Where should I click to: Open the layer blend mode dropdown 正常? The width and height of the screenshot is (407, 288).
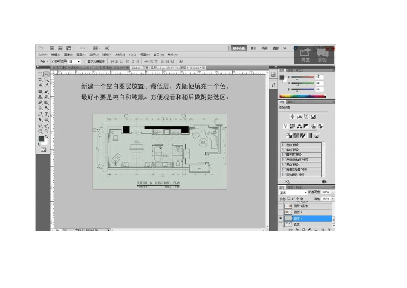pyautogui.click(x=293, y=192)
